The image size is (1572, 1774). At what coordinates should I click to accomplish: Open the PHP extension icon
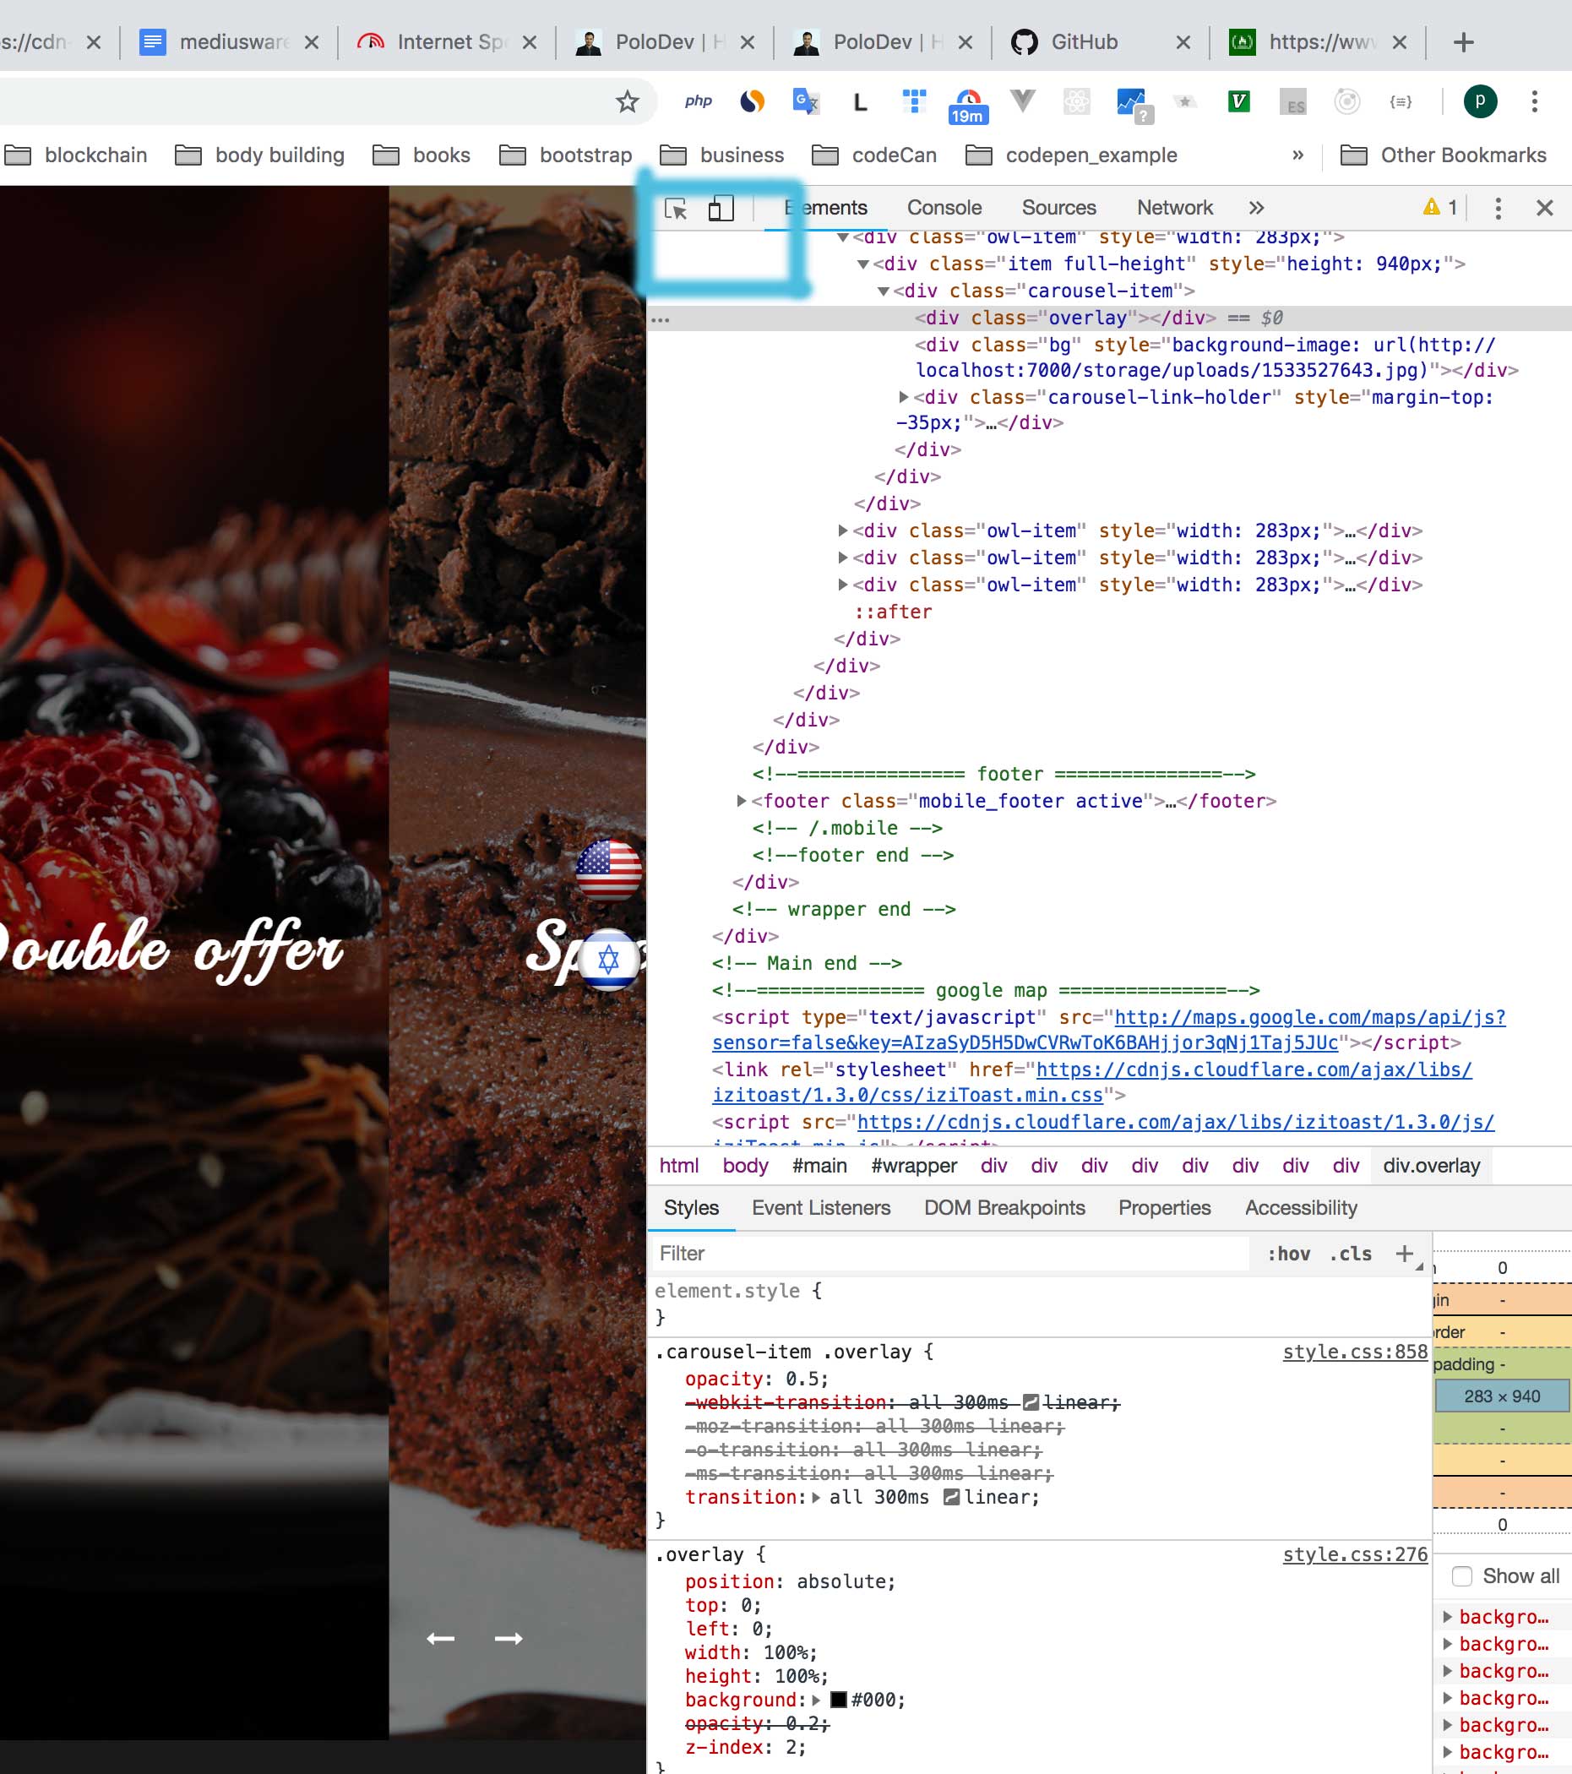[698, 101]
